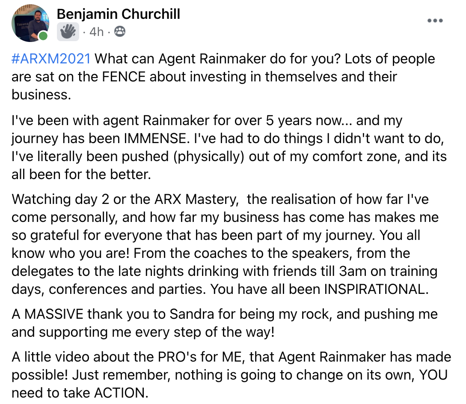The image size is (466, 404).
Task: Click the capitalized word INSPIRATIONAL
Action: click(x=376, y=289)
